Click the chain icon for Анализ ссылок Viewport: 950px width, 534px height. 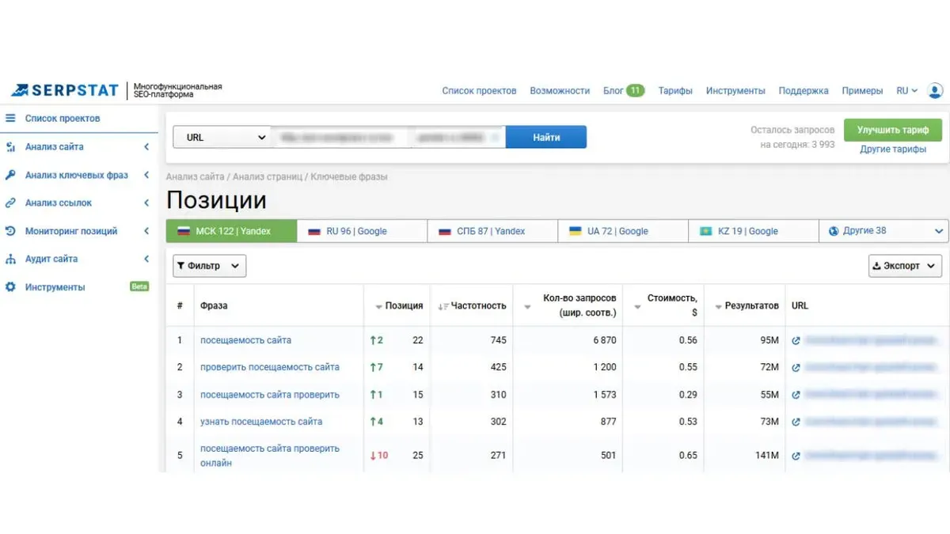click(10, 203)
